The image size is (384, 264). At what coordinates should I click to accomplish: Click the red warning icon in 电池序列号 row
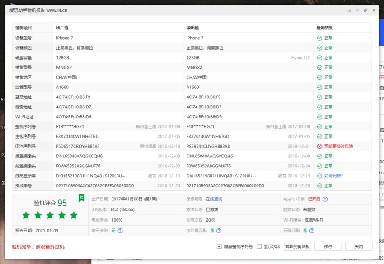(319, 146)
